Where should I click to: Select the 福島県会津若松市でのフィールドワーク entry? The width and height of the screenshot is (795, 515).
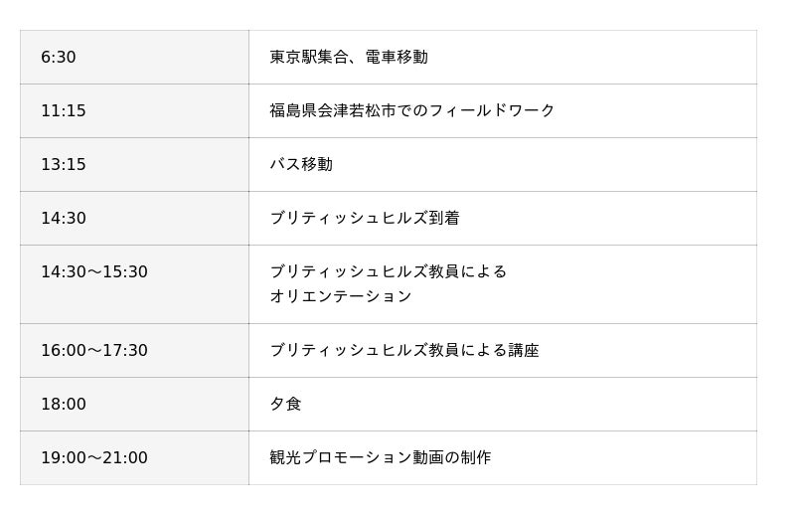click(x=412, y=111)
